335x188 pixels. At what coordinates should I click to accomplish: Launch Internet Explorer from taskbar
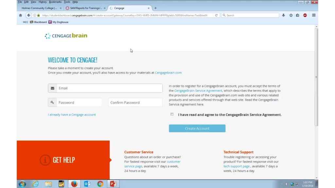coord(35,184)
